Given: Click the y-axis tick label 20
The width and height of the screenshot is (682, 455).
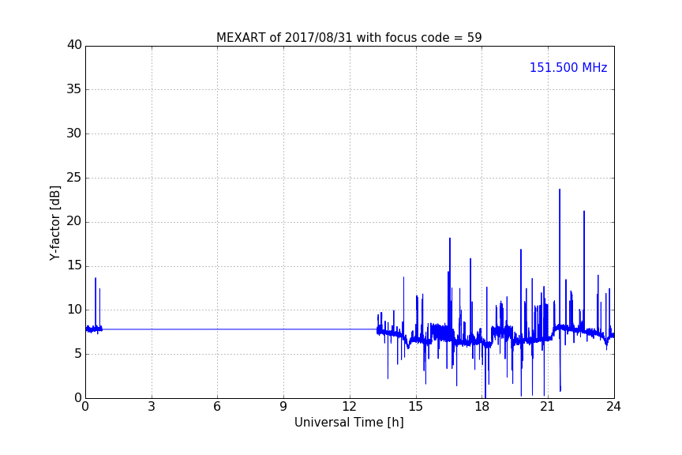Looking at the screenshot, I should (x=74, y=221).
